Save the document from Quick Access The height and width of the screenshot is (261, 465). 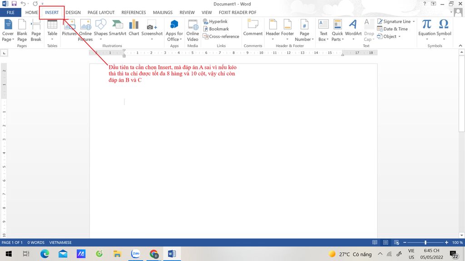tap(14, 4)
